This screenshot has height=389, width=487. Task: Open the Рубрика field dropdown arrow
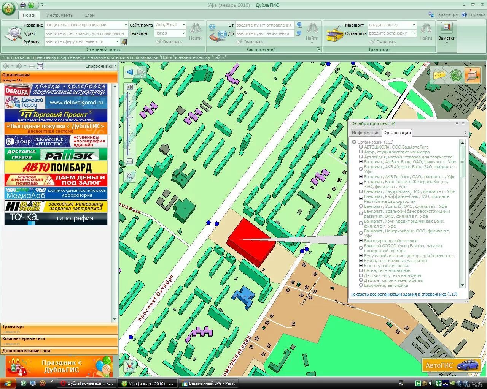[x=117, y=41]
